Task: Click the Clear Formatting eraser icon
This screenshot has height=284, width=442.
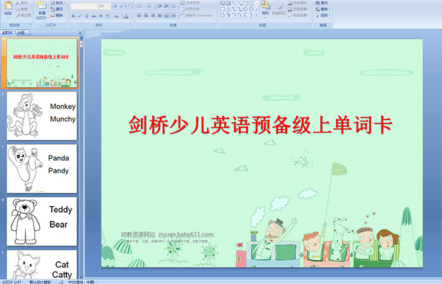Action: (129, 6)
